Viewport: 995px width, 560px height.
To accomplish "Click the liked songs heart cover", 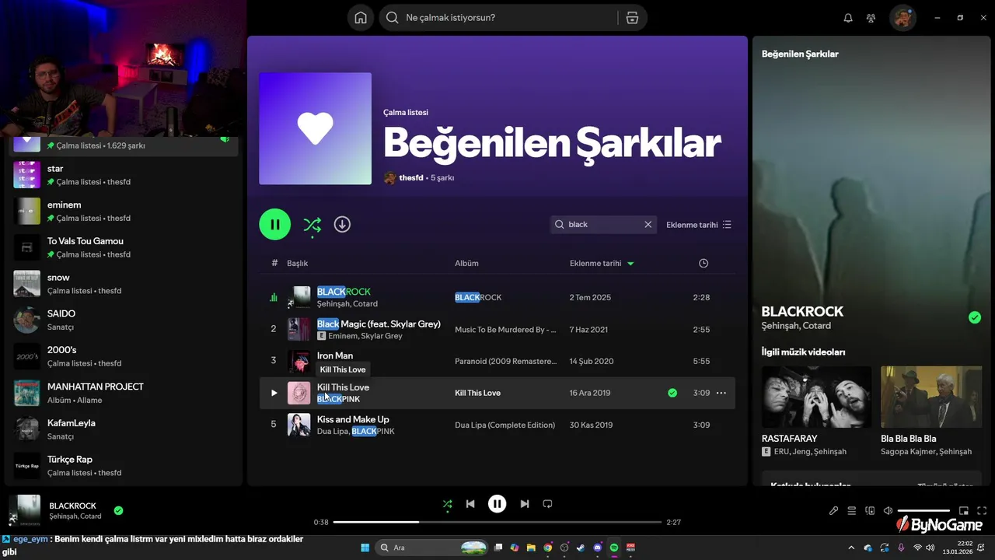I will pos(315,129).
